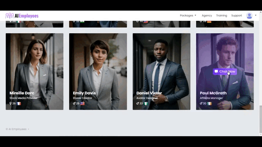This screenshot has width=262, height=147.
Task: Click the Affiliate Manager role text
Action: point(211,98)
